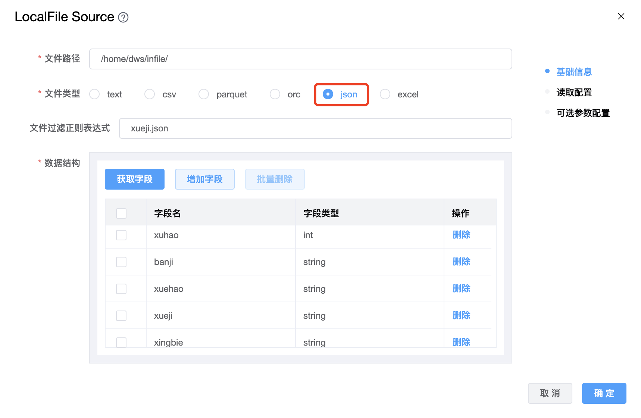
Task: Jump to 读取配置 section in sidebar
Action: click(574, 93)
